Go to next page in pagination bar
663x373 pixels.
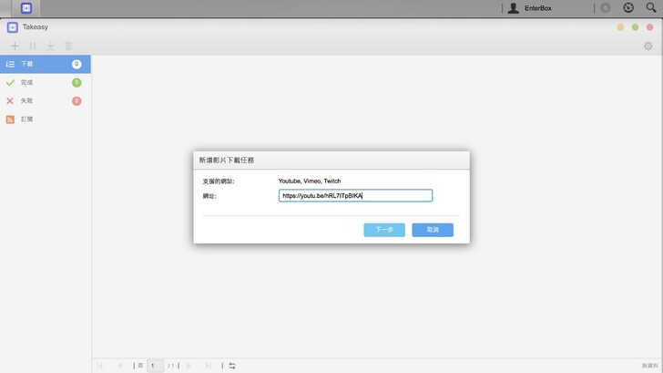click(189, 366)
